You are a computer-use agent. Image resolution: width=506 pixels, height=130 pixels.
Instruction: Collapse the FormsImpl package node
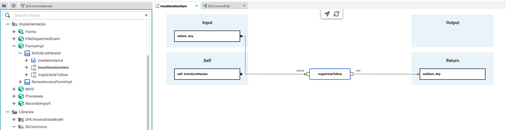[14, 46]
